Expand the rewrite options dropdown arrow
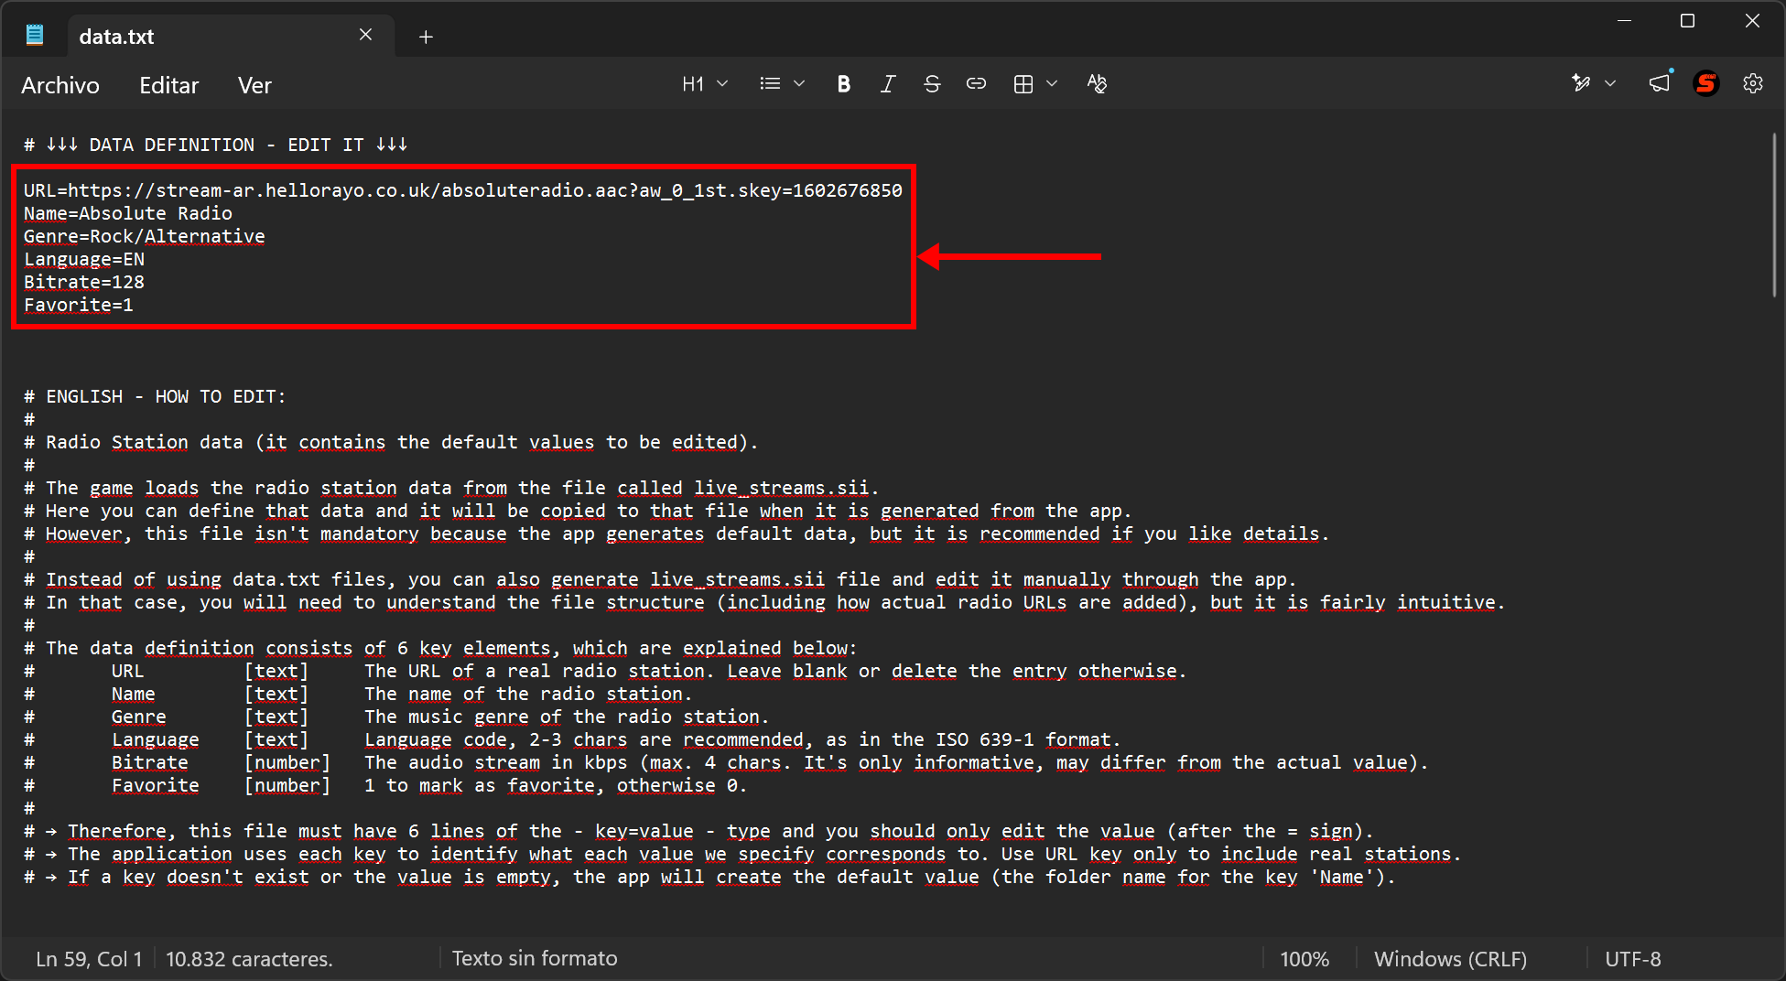This screenshot has width=1786, height=981. tap(1610, 84)
